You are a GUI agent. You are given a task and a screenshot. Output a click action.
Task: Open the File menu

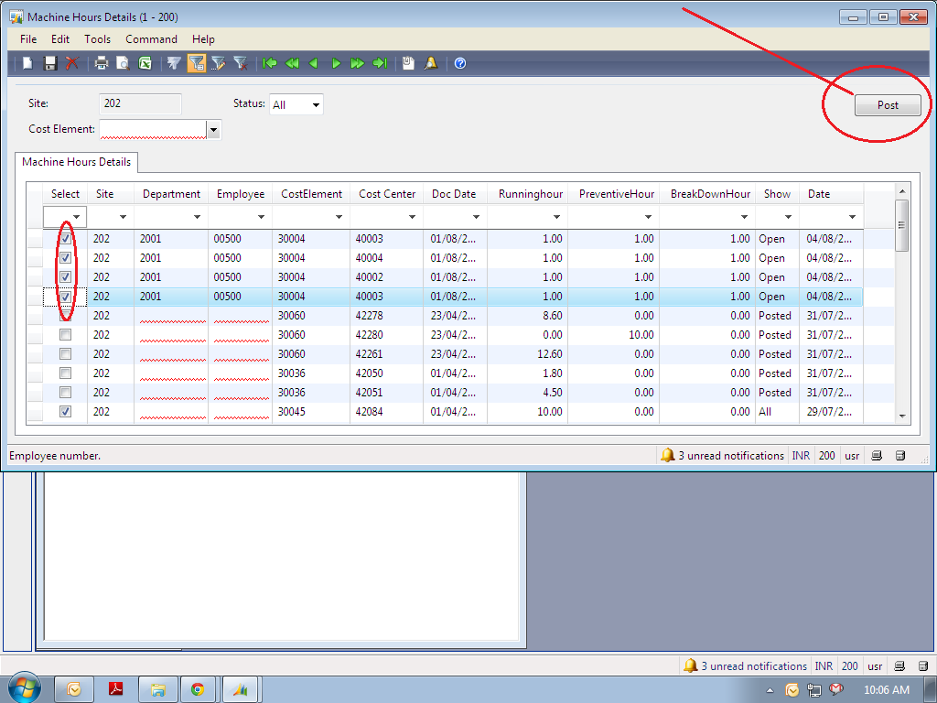coord(28,38)
